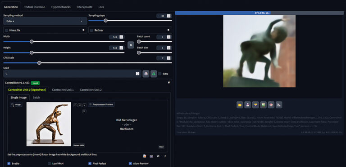The width and height of the screenshot is (346, 167).
Task: Click the Sampling steps number stepper
Action: 169,16
